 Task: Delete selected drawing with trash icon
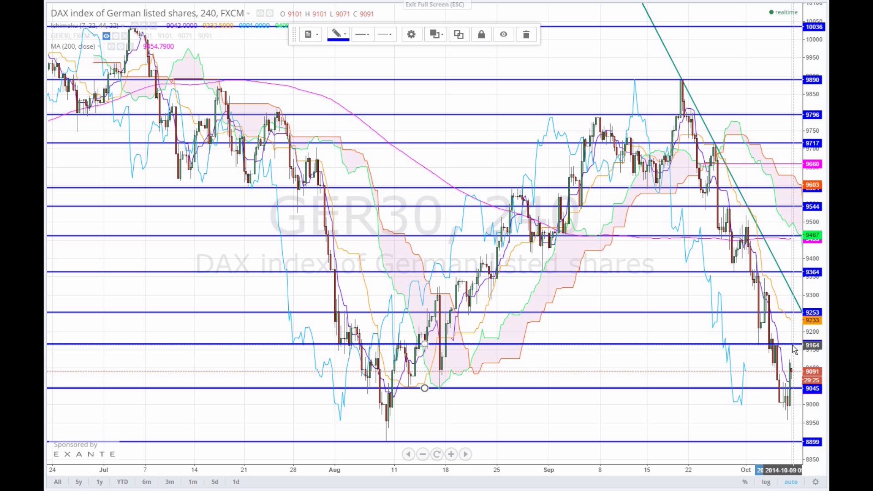point(526,35)
